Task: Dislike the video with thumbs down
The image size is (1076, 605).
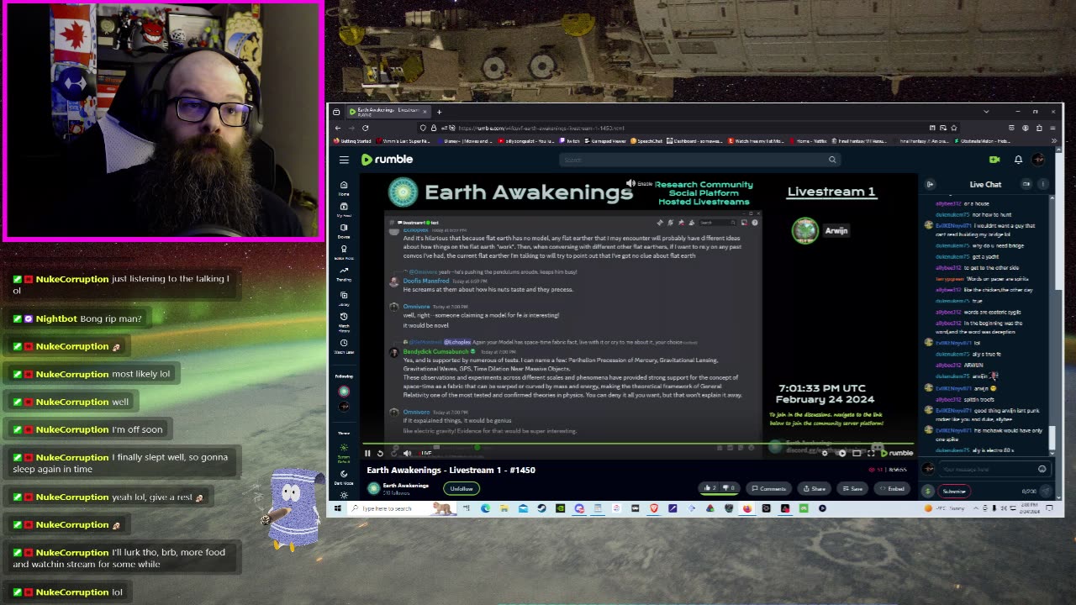Action: click(729, 488)
